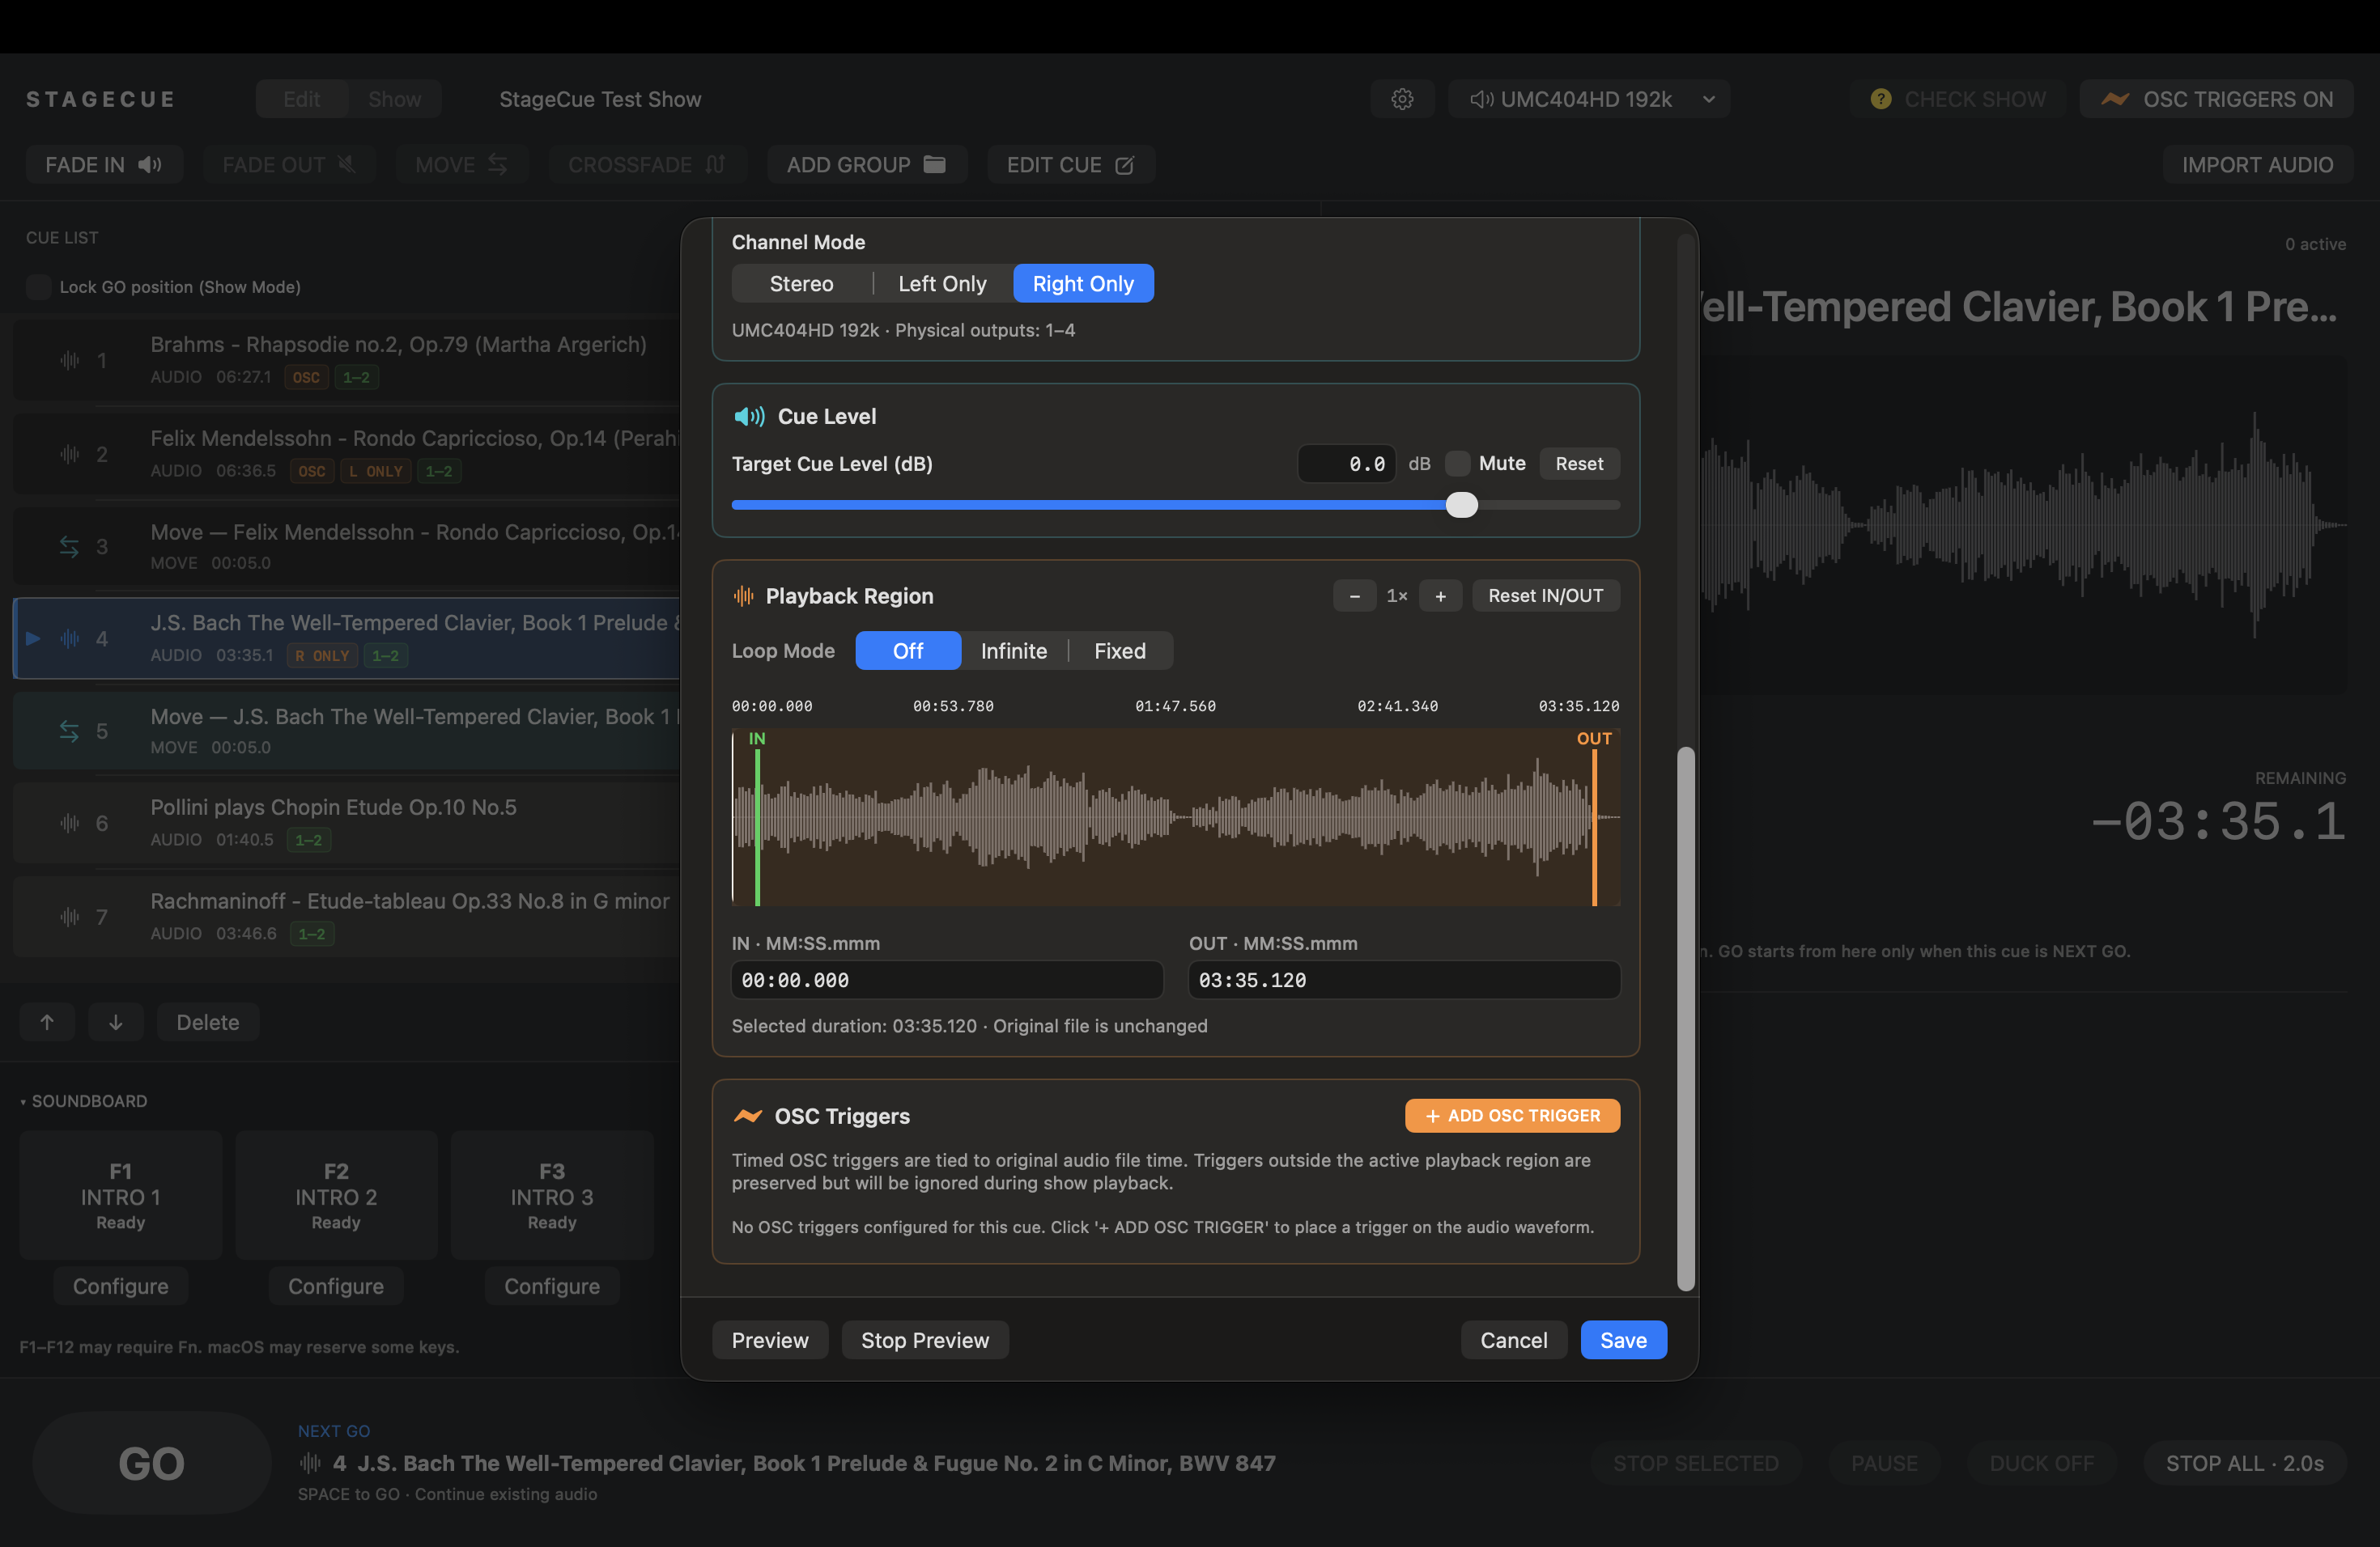Click OSC badge on Brahms cue
Viewport: 2380px width, 1547px height.
pyautogui.click(x=306, y=377)
